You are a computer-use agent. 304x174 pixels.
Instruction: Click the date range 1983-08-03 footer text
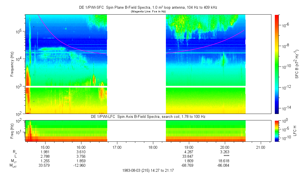[148, 170]
